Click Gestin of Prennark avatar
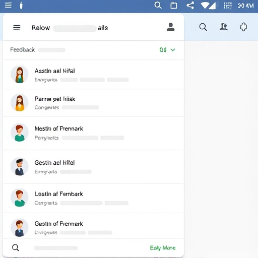The width and height of the screenshot is (258, 258). pyautogui.click(x=20, y=228)
